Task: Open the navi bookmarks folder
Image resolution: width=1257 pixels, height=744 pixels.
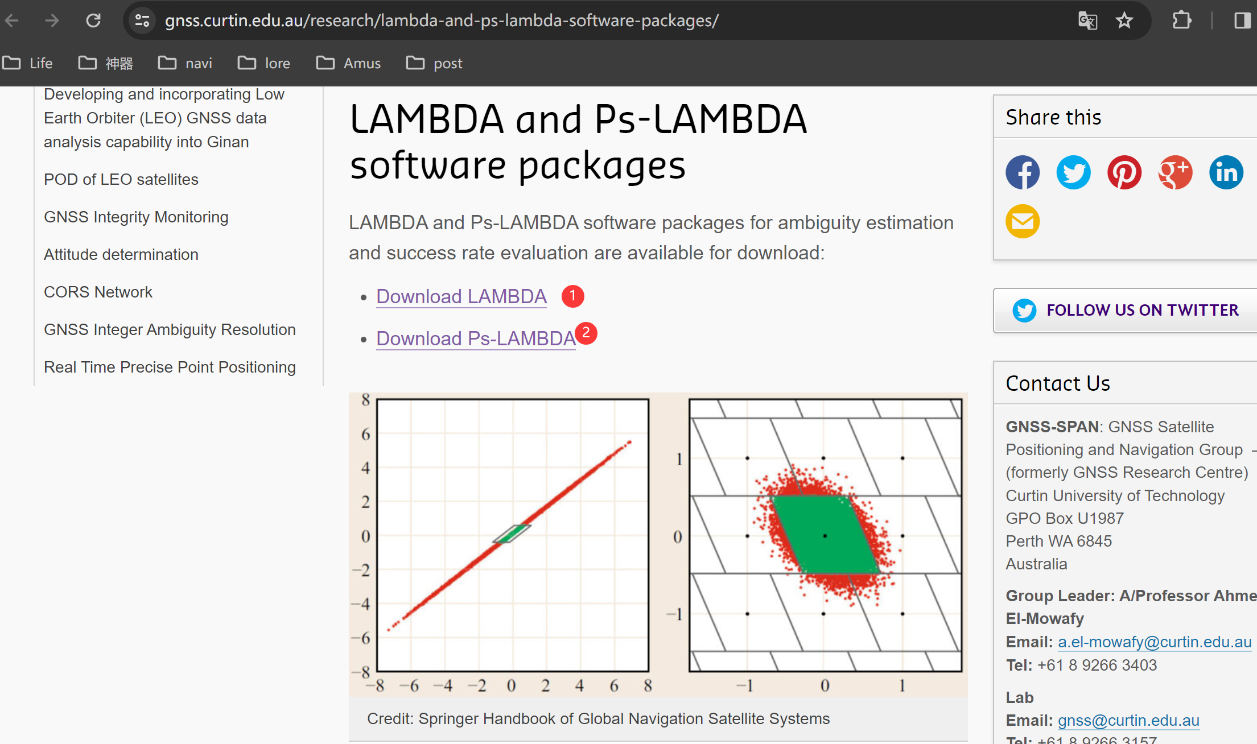Action: click(185, 63)
